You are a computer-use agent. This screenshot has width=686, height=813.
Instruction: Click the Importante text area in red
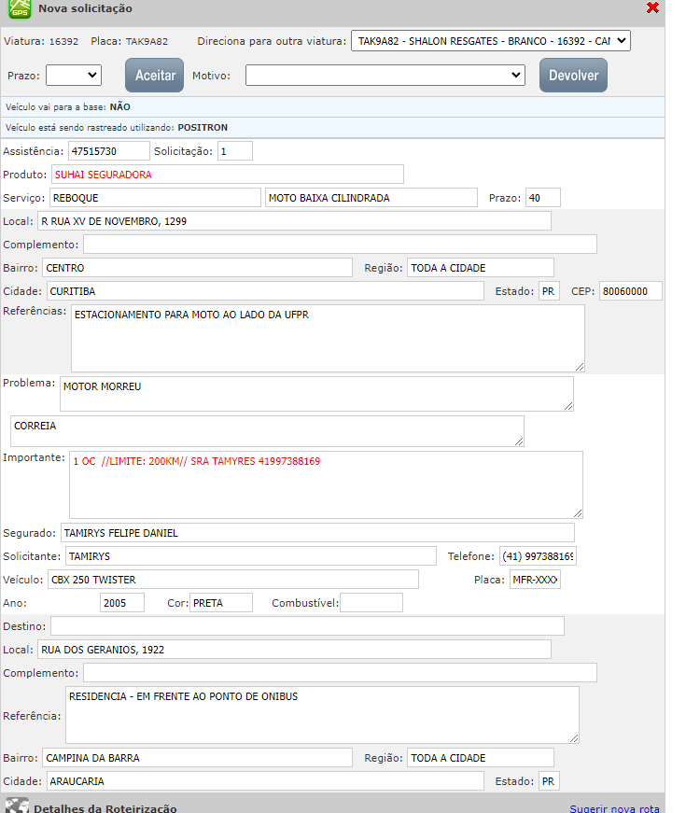click(326, 484)
